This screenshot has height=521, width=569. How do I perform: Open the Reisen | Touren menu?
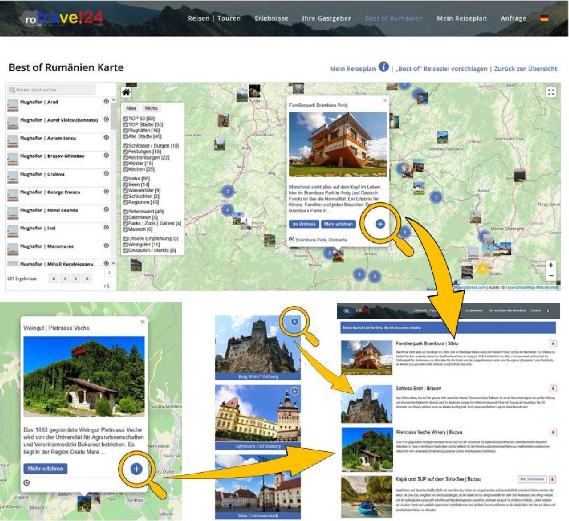coord(214,18)
